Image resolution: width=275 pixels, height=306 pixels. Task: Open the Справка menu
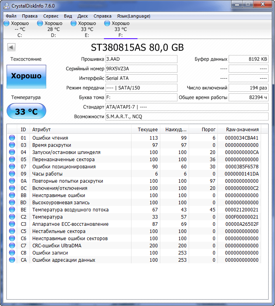point(102,16)
